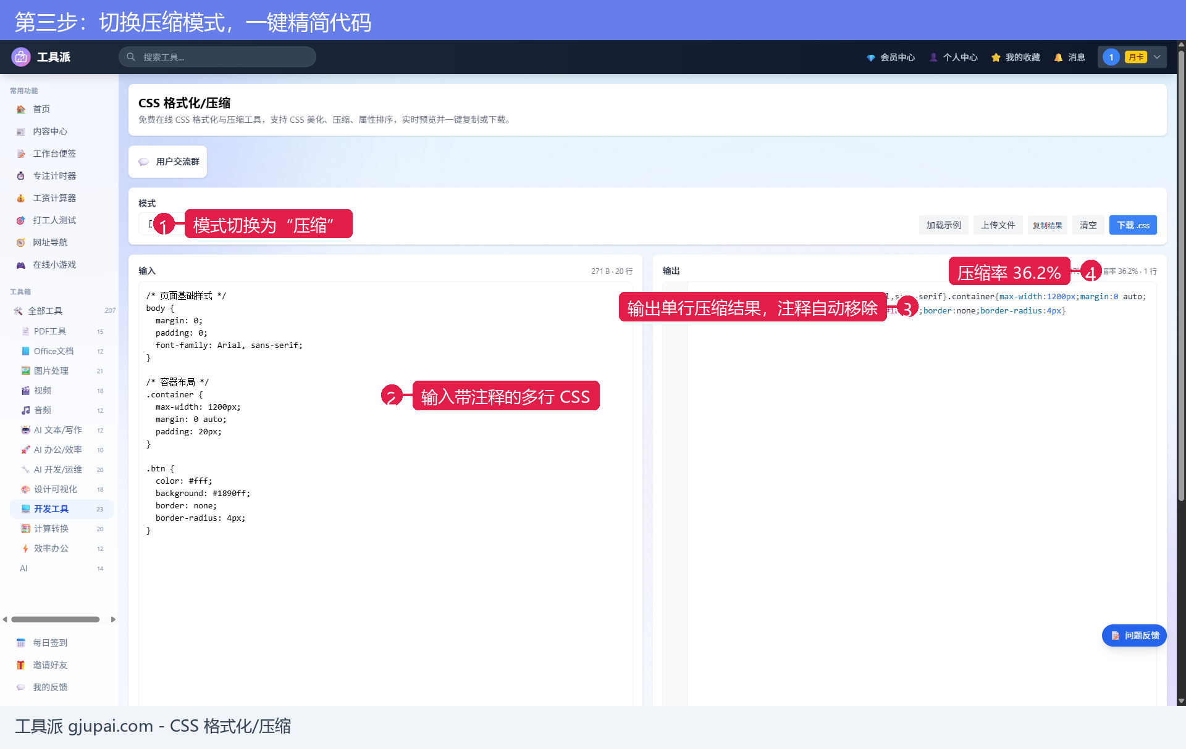This screenshot has width=1186, height=749.
Task: Click the Office文档 category icon
Action: (x=25, y=351)
